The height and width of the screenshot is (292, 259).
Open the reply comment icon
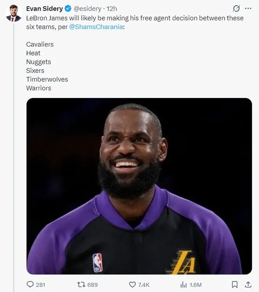tap(30, 285)
